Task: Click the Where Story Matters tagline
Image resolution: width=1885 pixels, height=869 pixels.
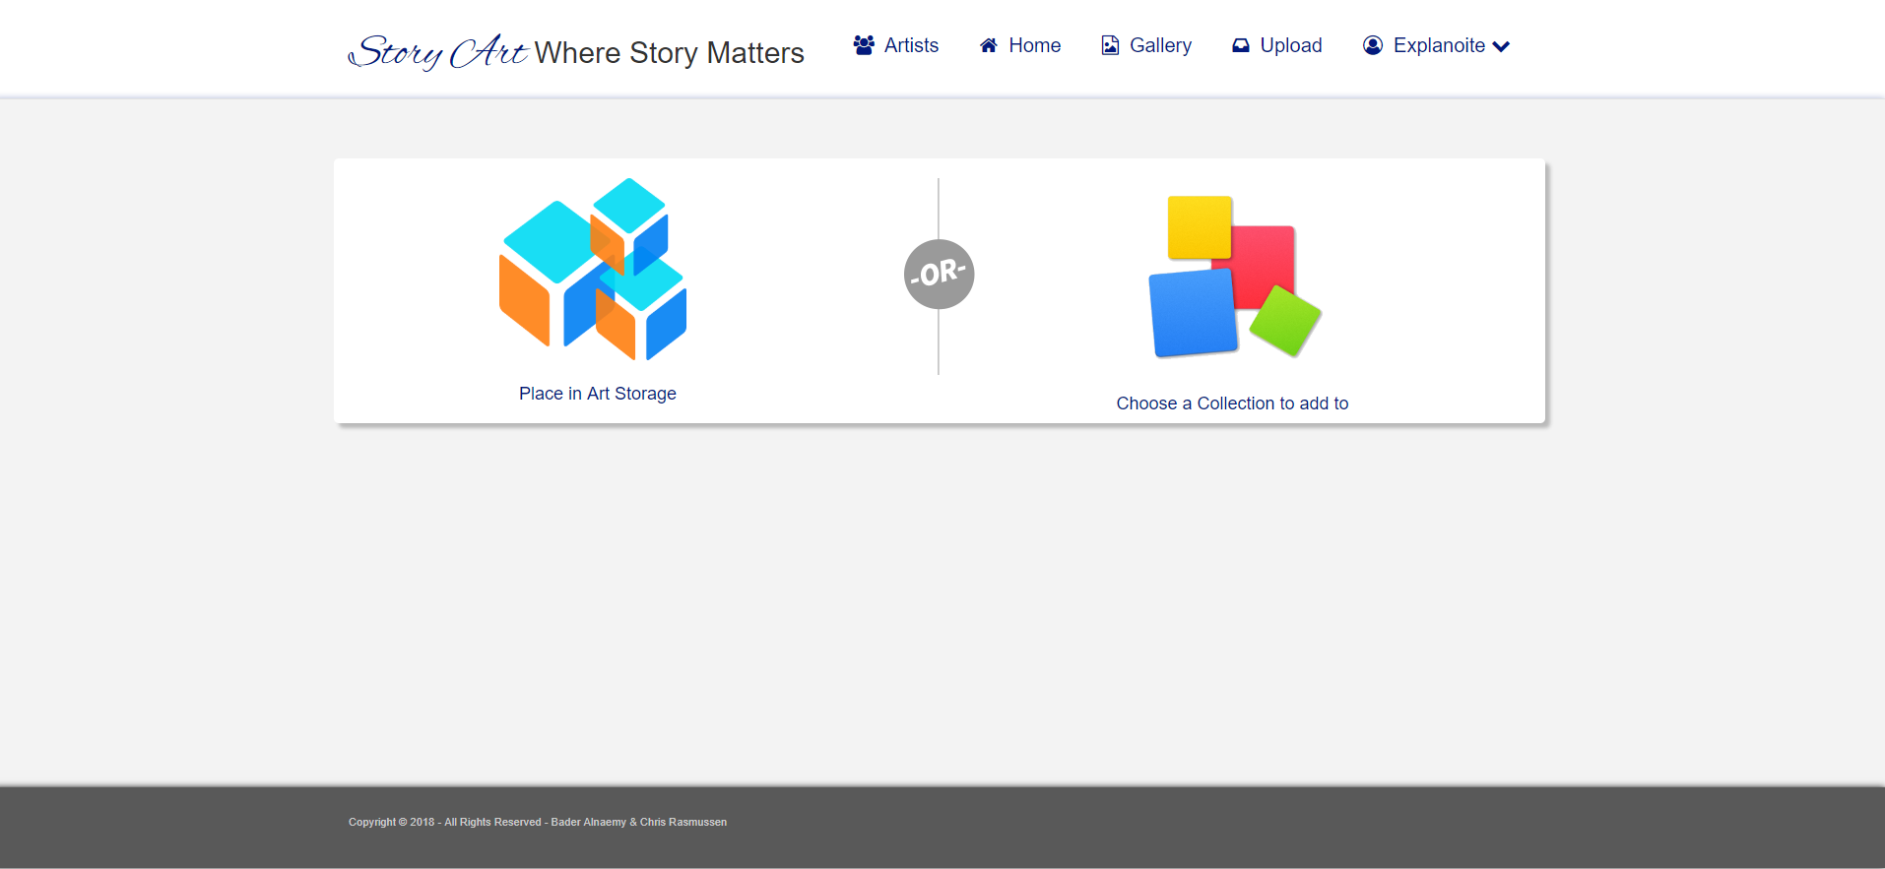Action: [669, 53]
